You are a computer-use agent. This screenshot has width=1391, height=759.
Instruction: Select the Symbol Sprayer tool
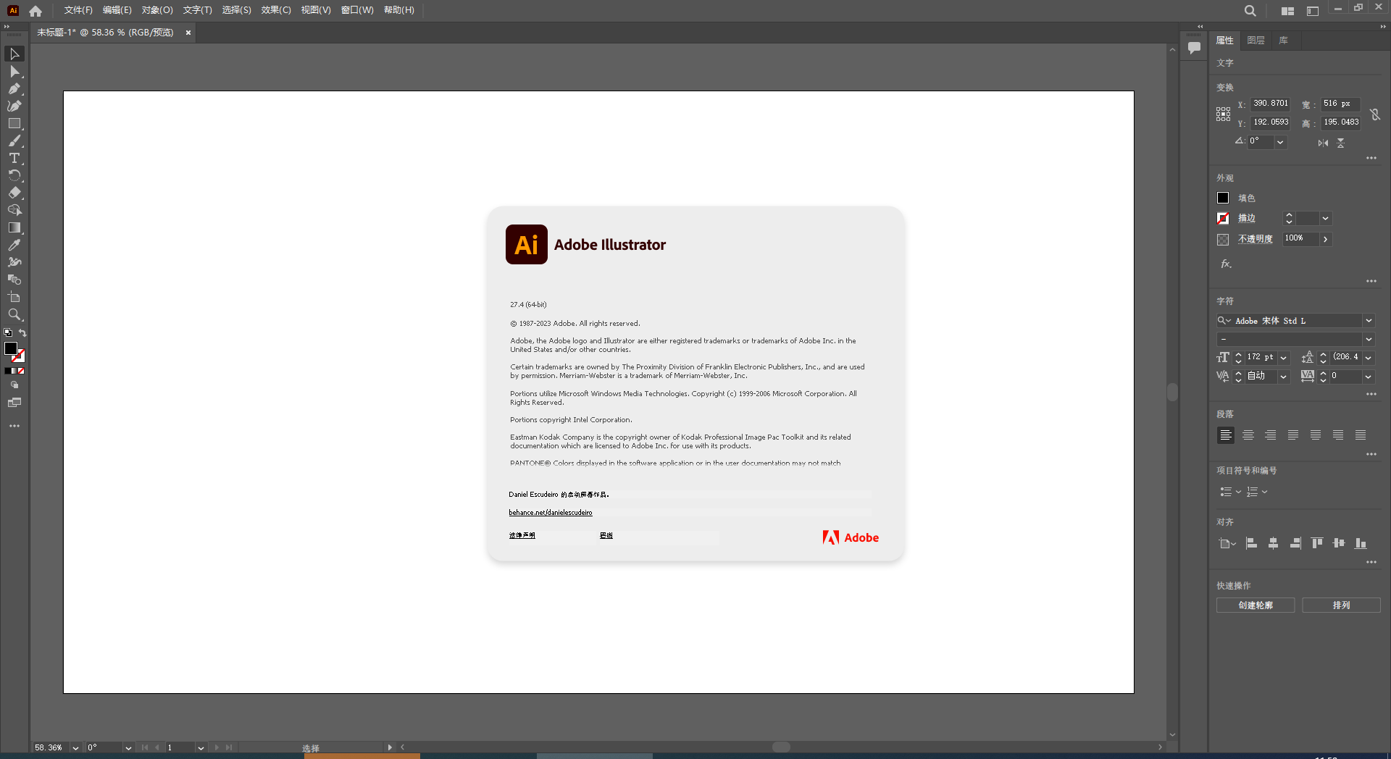click(x=14, y=262)
